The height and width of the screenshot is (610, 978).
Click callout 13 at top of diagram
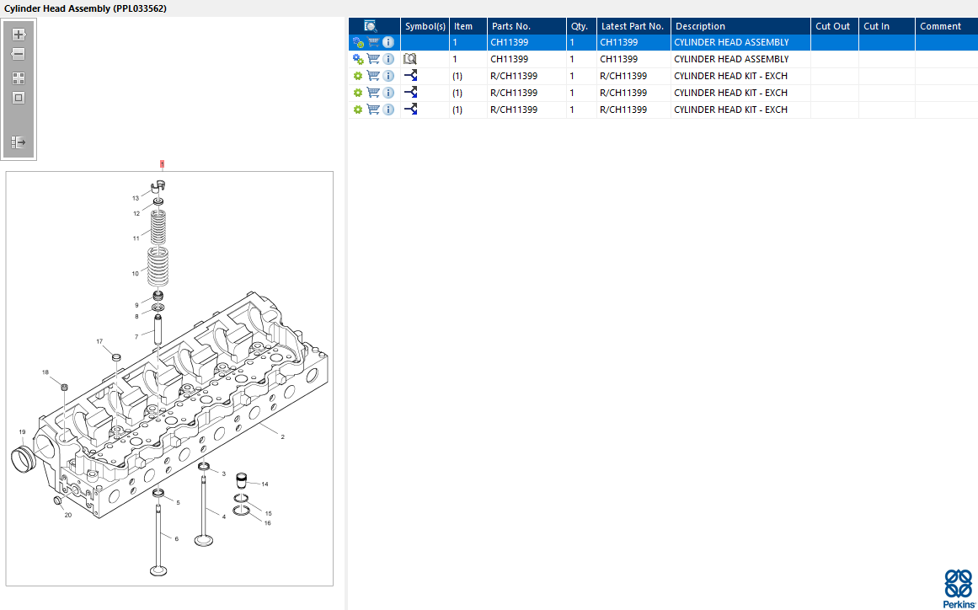(136, 198)
